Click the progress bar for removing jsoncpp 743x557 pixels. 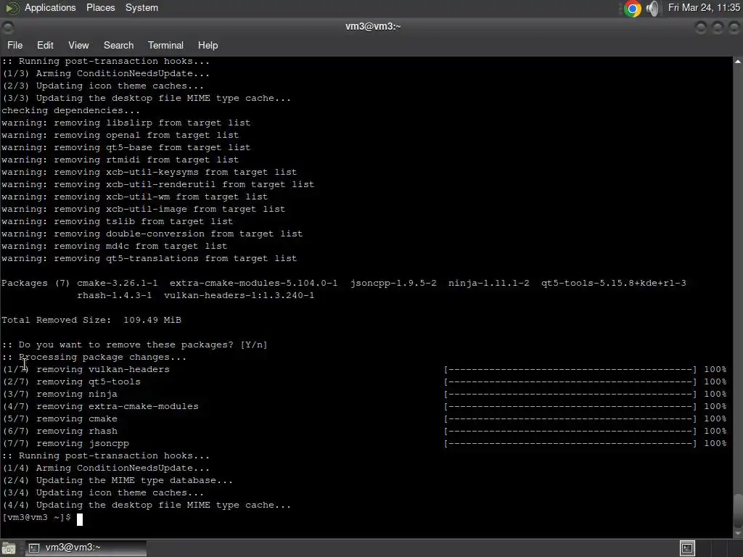[570, 443]
